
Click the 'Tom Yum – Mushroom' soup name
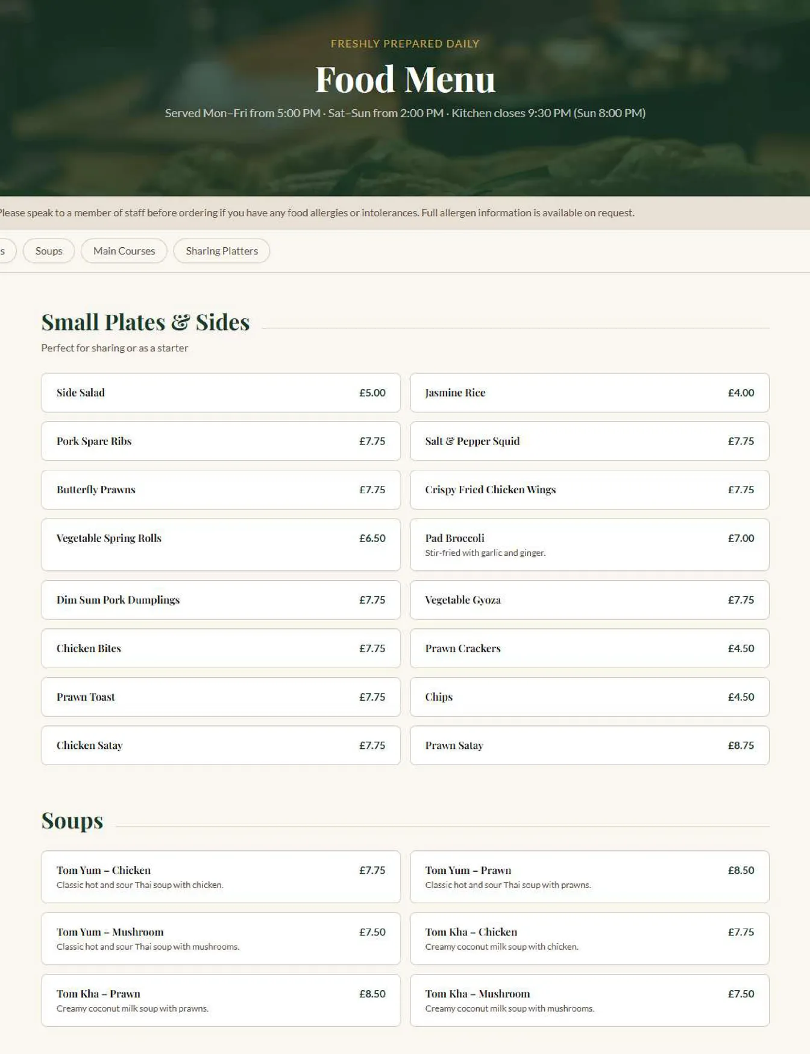pos(110,932)
